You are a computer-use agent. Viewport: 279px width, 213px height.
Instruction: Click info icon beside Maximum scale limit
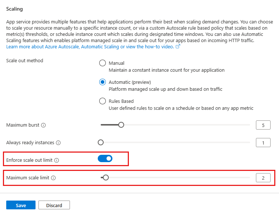point(53,178)
